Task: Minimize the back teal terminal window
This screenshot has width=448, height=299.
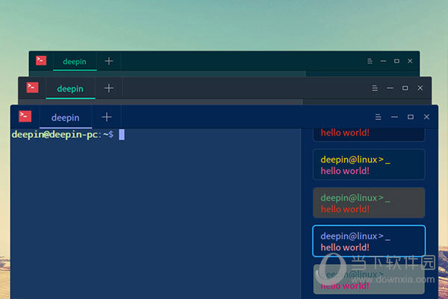Action: (383, 61)
